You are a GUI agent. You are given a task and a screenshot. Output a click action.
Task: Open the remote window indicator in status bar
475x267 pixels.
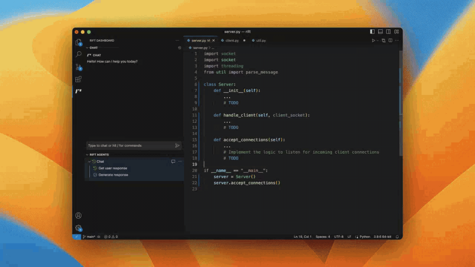tap(76, 237)
